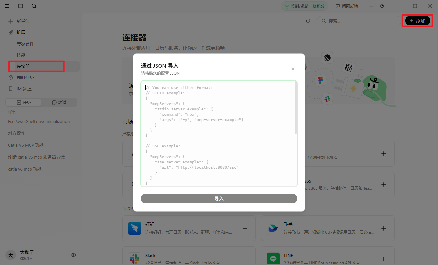The height and width of the screenshot is (265, 438).
Task: Click the search magnifier in title bar
Action: pos(34,6)
